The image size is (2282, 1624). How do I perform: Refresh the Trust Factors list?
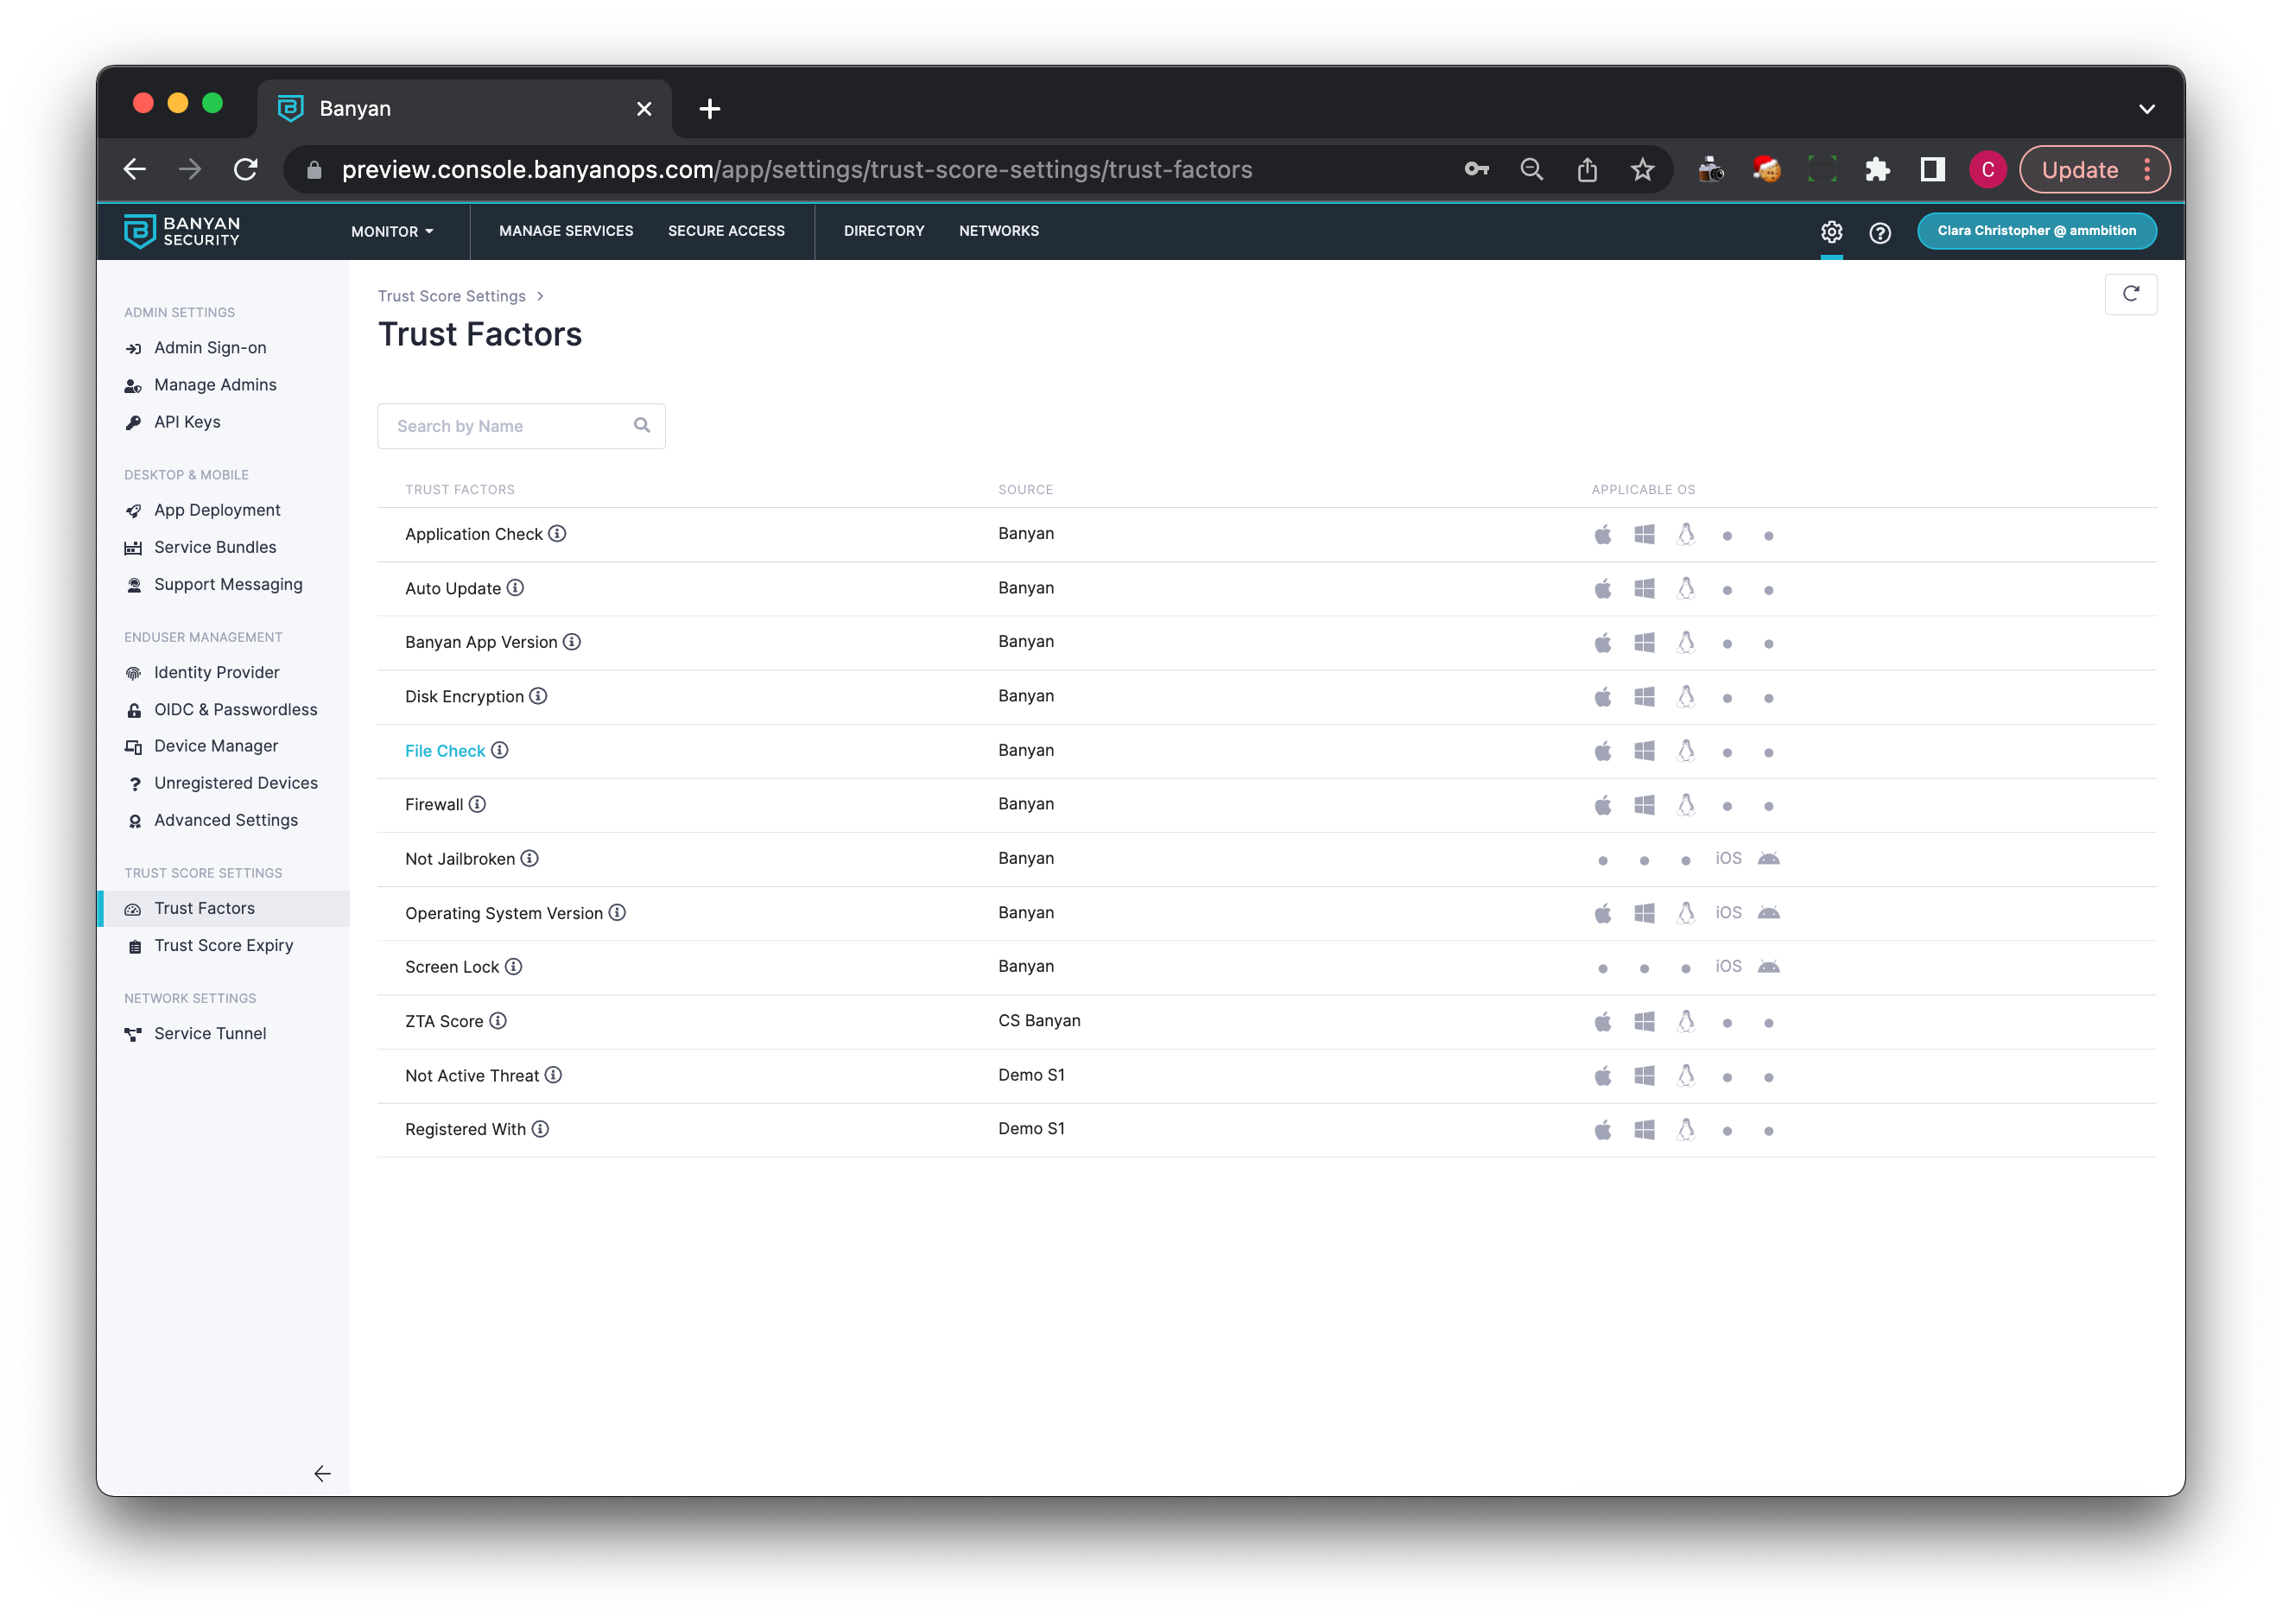coord(2130,294)
